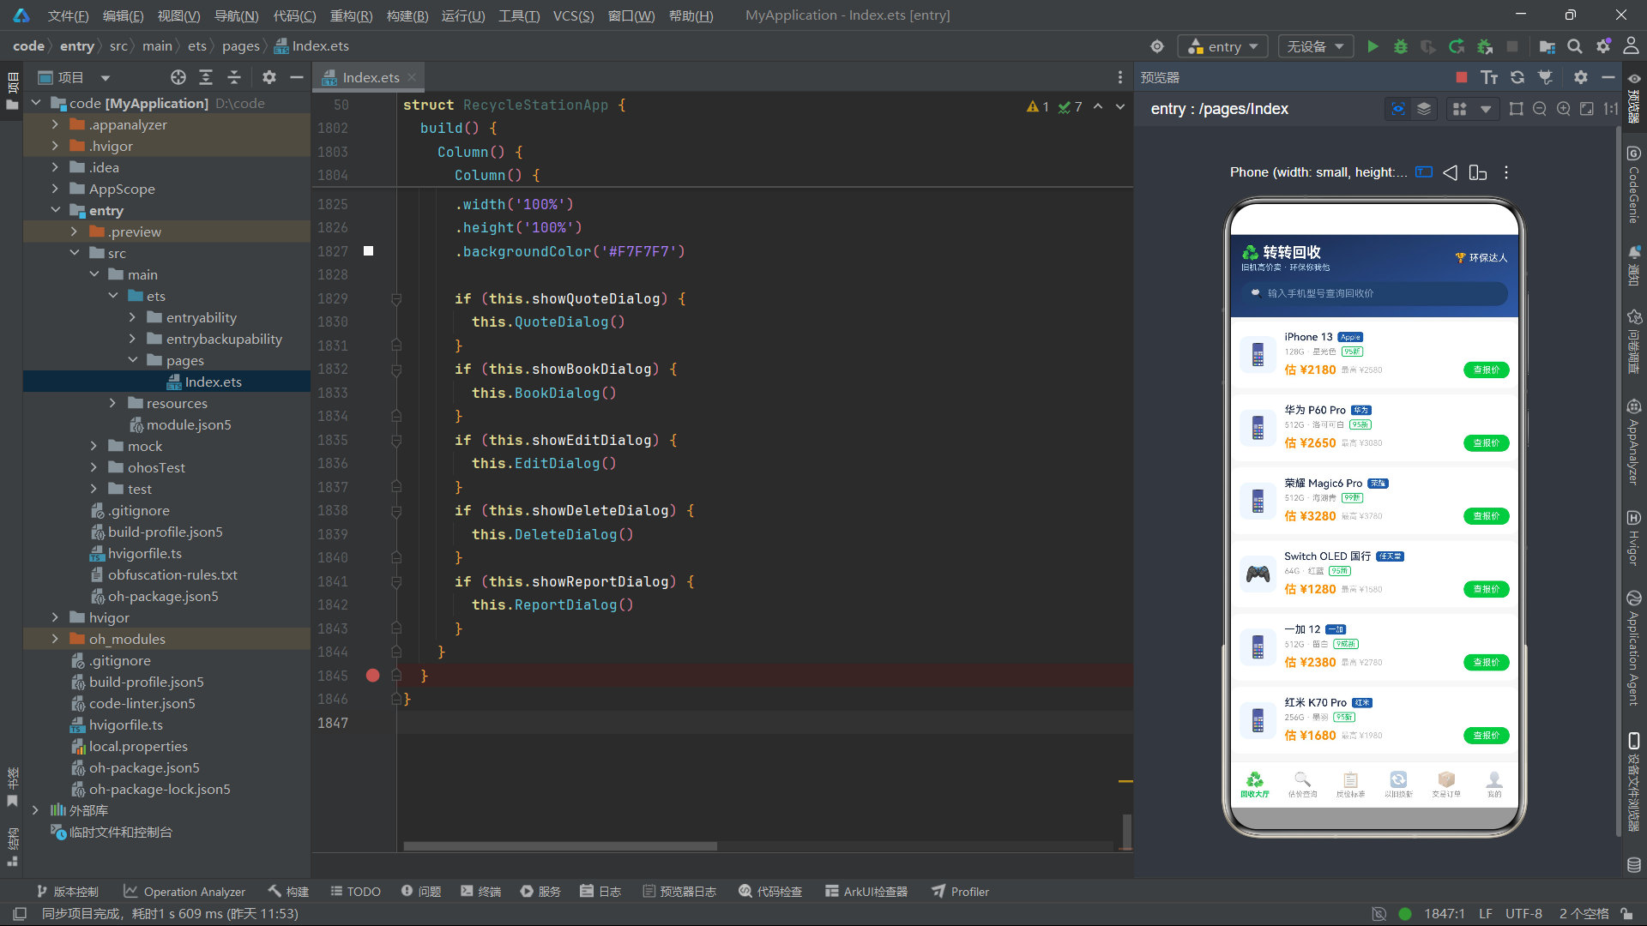Image resolution: width=1647 pixels, height=926 pixels.
Task: Collapse all project tree nodes
Action: click(x=234, y=77)
